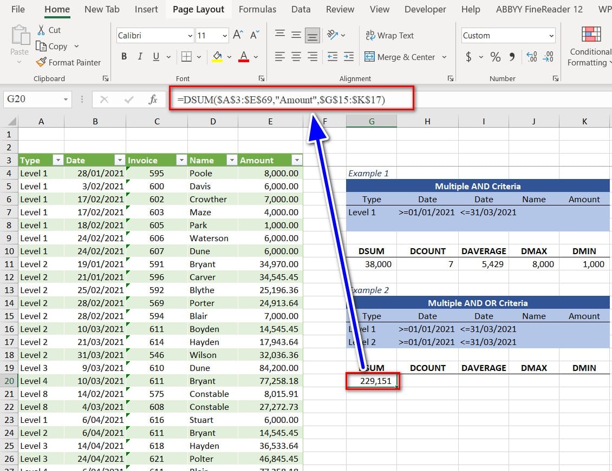The height and width of the screenshot is (471, 612).
Task: Toggle italic formatting
Action: click(x=140, y=57)
